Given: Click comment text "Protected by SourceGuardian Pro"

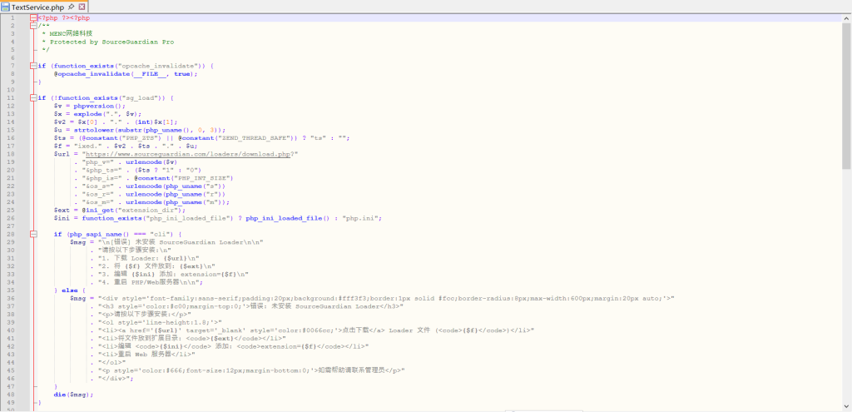Looking at the screenshot, I should (x=112, y=42).
